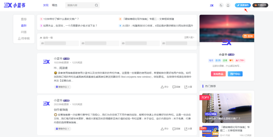Click the 小蓝书 name in profile card
This screenshot has width=273, height=137.
(223, 54)
